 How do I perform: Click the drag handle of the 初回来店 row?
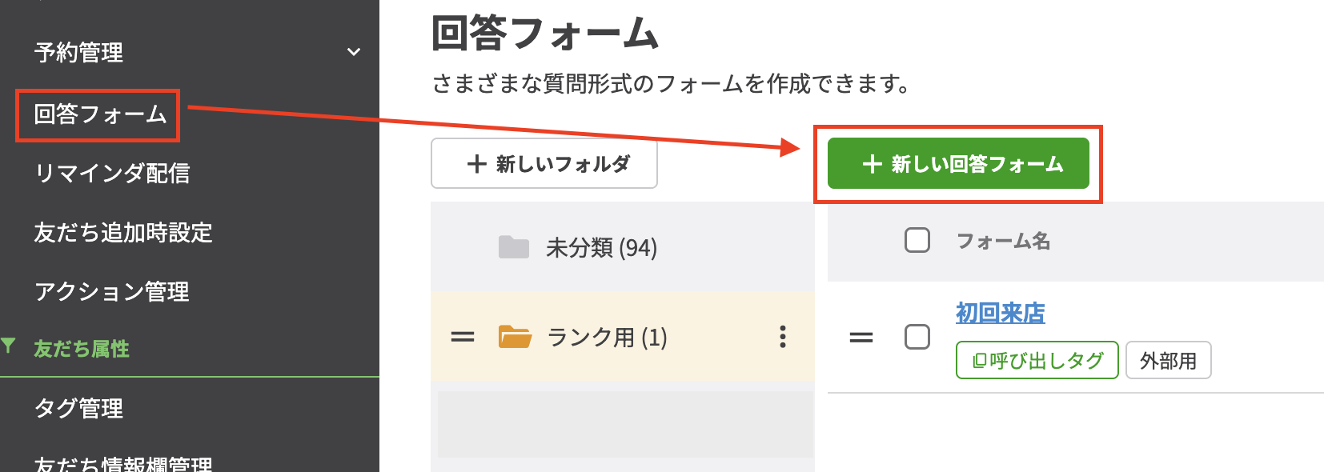coord(861,338)
